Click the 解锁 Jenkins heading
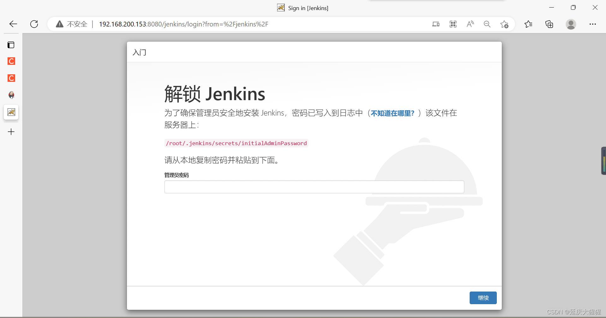 click(215, 94)
